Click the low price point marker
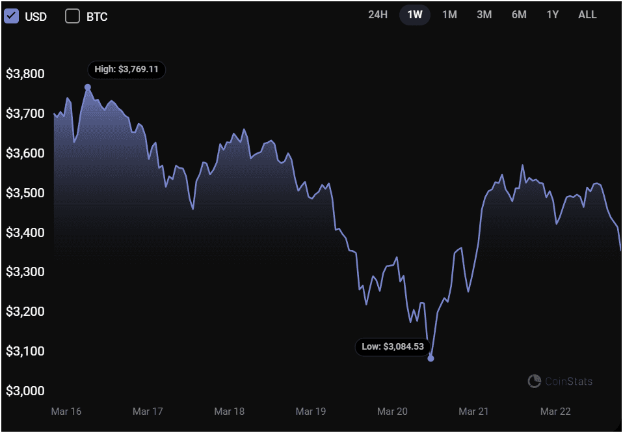This screenshot has height=433, width=623. (x=431, y=358)
